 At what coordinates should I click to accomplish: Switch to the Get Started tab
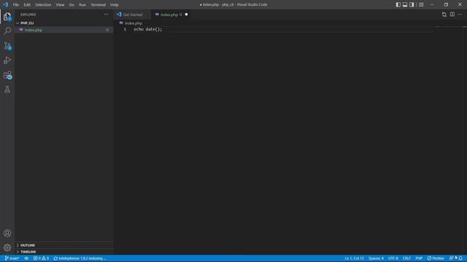133,15
